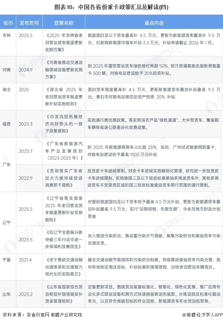223x322 pixels.
Task: Click policy name 《2025年吉林省老旧营运货车报废更新实施方案》
Action: [x=64, y=42]
